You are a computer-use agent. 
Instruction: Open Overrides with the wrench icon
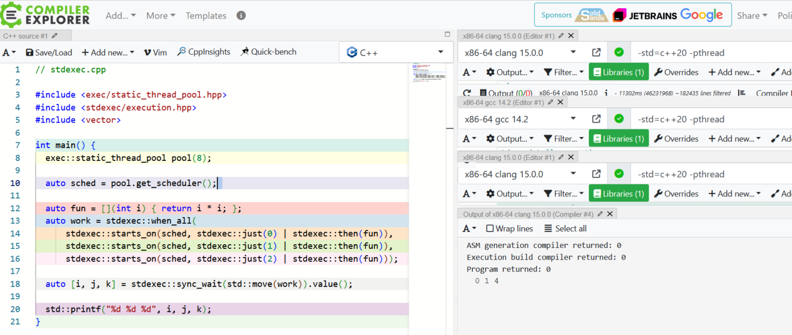coord(676,72)
